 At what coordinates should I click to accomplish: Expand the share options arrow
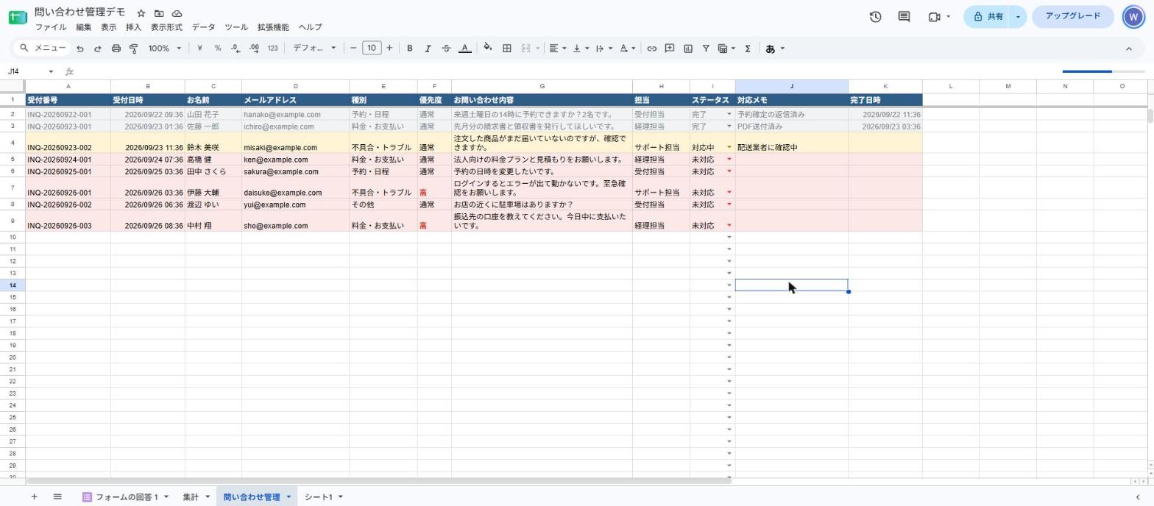(x=1018, y=16)
